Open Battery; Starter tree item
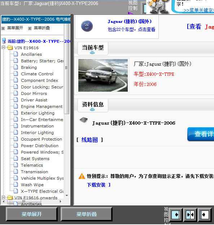The width and height of the screenshot is (214, 225). (42, 61)
